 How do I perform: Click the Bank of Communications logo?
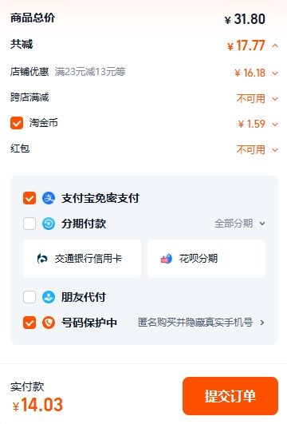42,259
